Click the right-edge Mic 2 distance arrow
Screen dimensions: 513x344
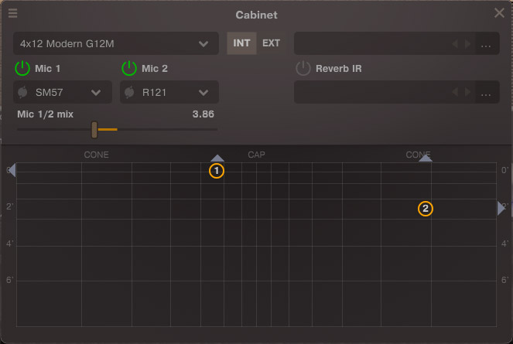point(501,208)
